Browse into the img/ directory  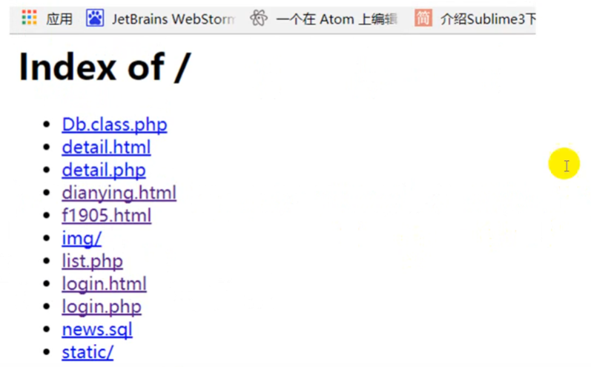coord(82,239)
